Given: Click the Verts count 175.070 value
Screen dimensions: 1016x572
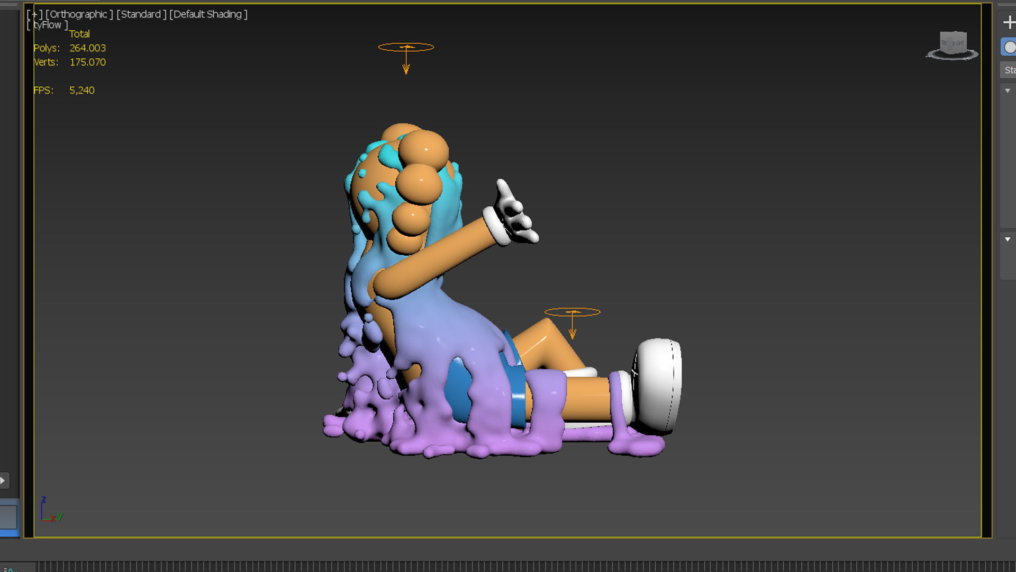Looking at the screenshot, I should (88, 62).
